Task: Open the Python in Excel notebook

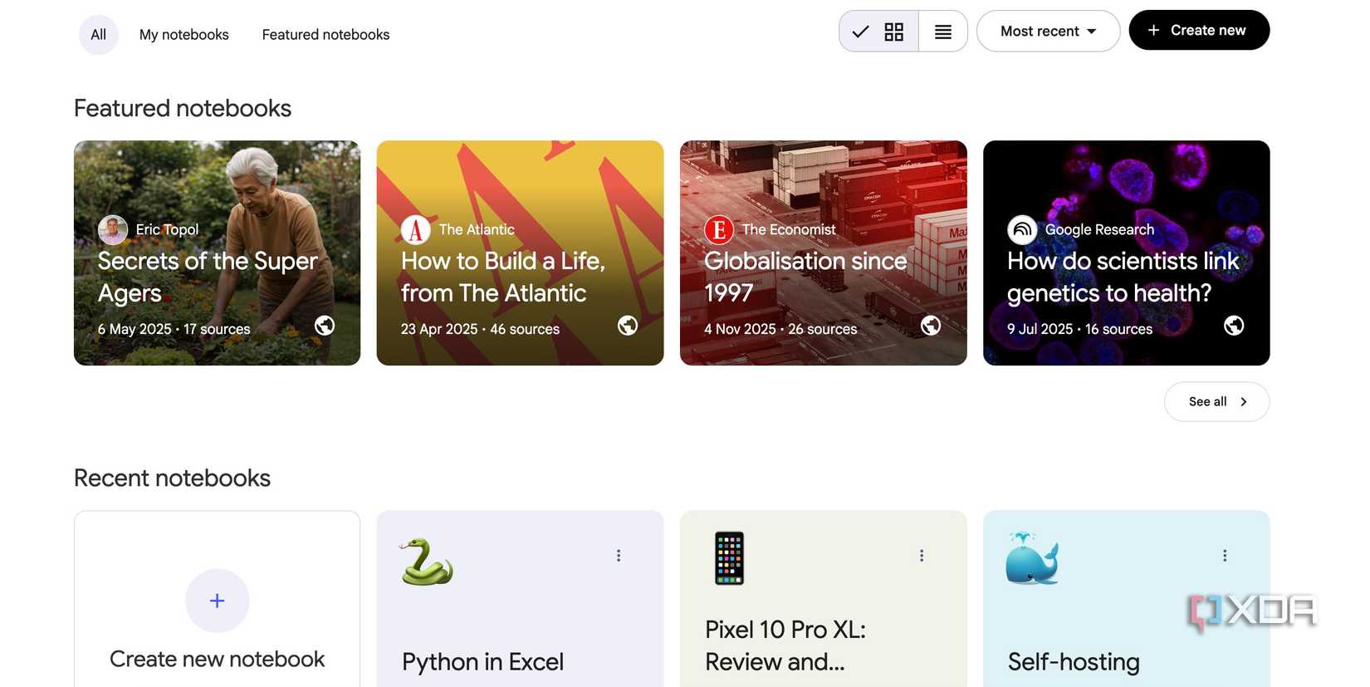Action: [482, 661]
